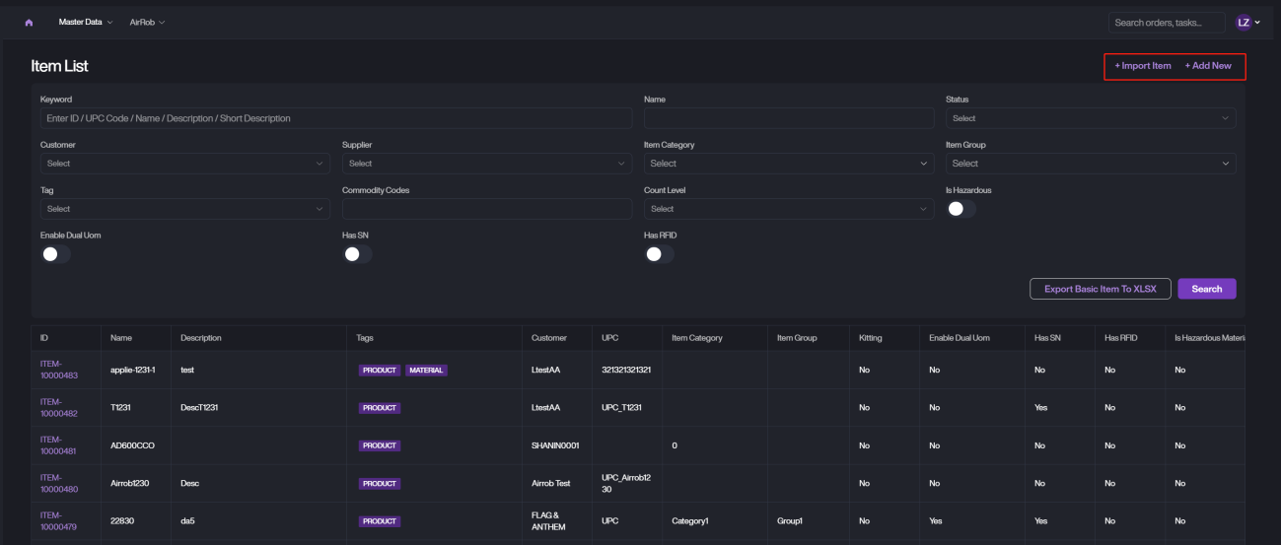Expand the Item Category dropdown
Image resolution: width=1281 pixels, height=545 pixels.
pos(788,164)
